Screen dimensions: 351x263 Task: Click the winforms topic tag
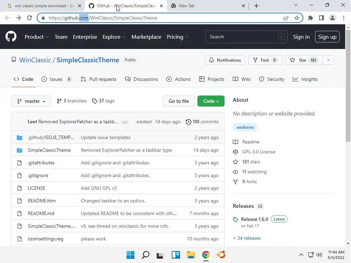coord(245,127)
